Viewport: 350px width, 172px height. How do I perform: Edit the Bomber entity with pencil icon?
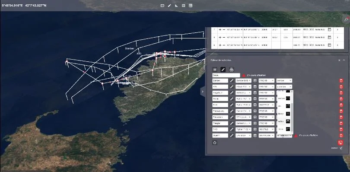[x=232, y=81]
